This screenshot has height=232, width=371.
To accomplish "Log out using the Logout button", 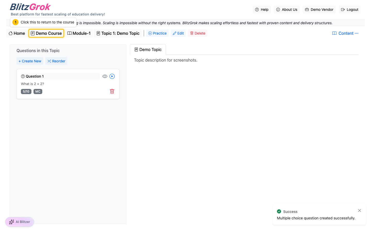I will coord(350,10).
